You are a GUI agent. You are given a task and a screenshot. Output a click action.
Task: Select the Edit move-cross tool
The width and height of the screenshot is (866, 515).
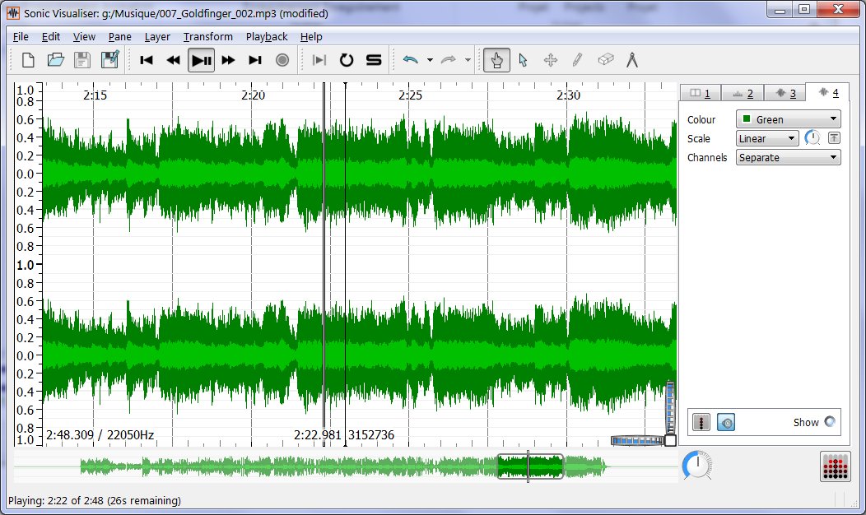tap(551, 60)
